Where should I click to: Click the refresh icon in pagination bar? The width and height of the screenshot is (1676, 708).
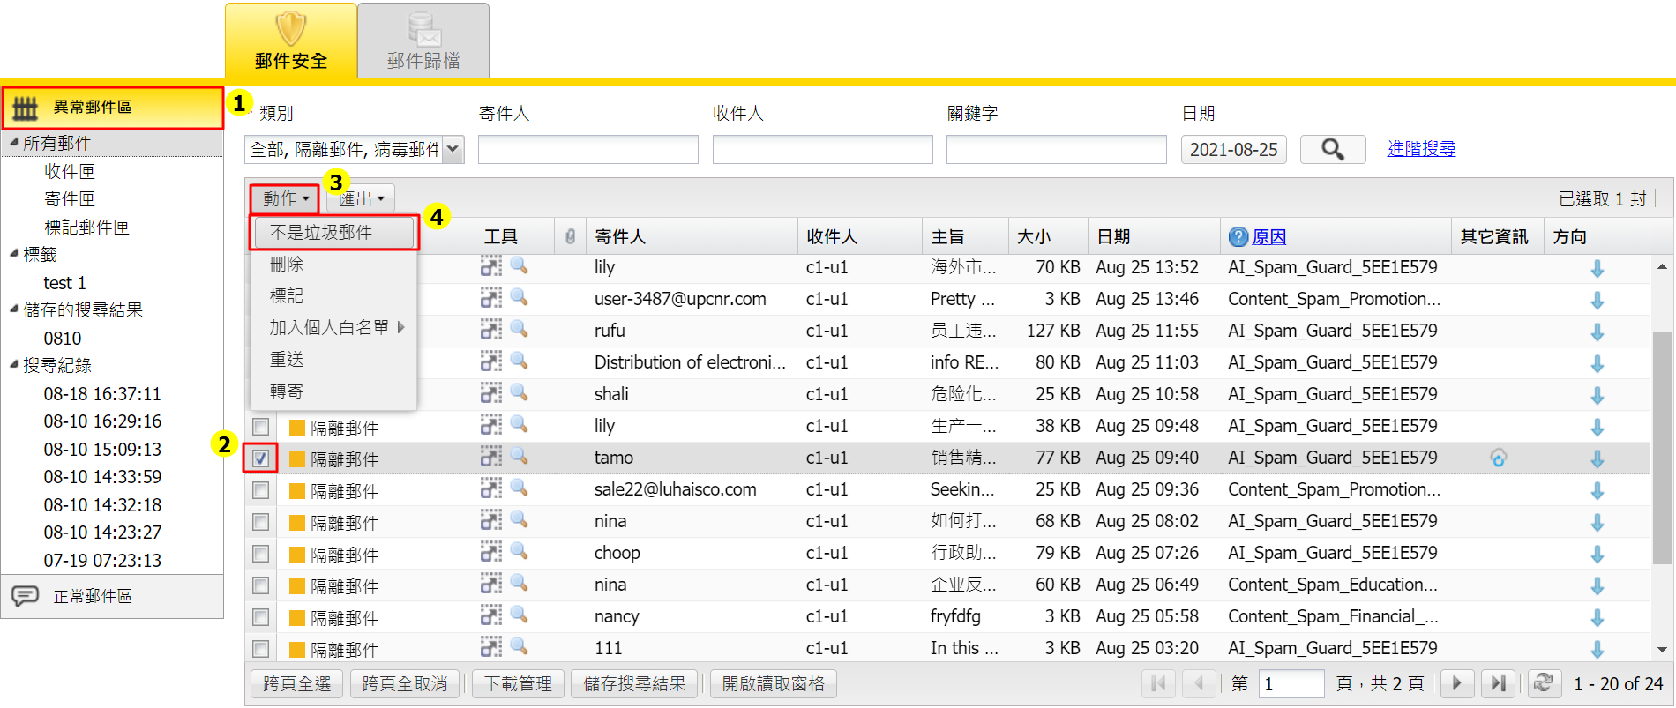1543,682
